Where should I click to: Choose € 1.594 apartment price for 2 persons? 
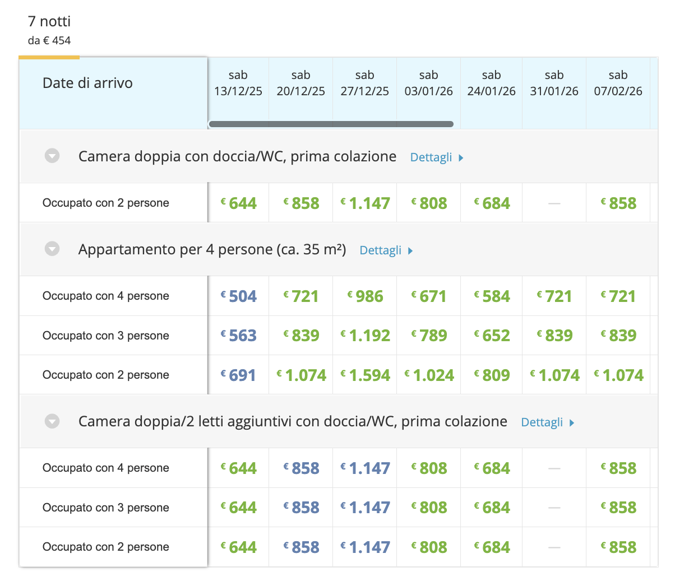point(365,375)
